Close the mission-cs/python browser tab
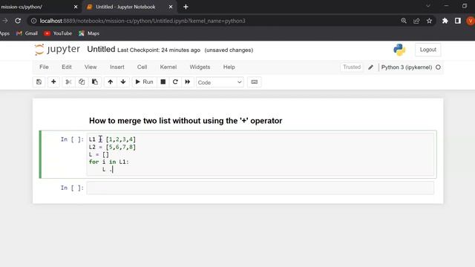475x267 pixels. (76, 7)
